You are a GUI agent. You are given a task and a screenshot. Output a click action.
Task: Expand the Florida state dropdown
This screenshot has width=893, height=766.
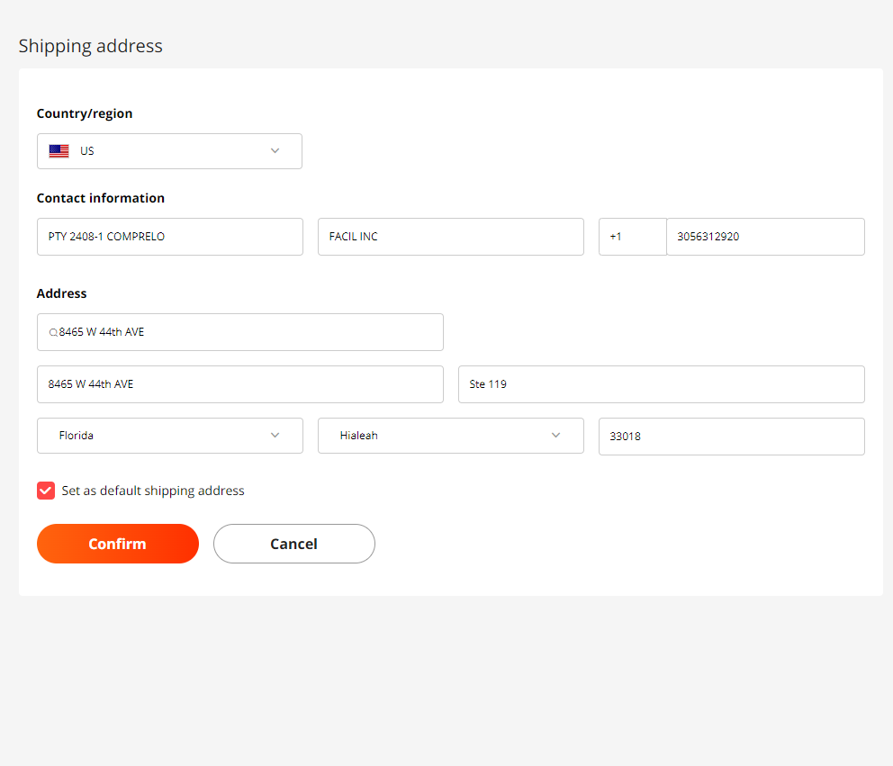click(170, 436)
